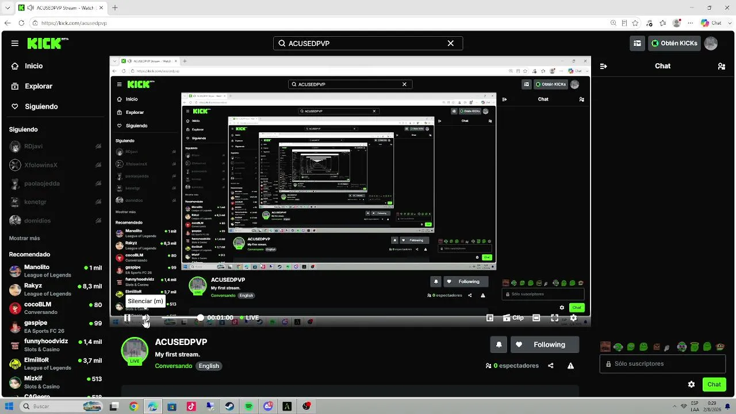736x414 pixels.
Task: Open Copilot Chat in browser toolbar
Action: [711, 23]
